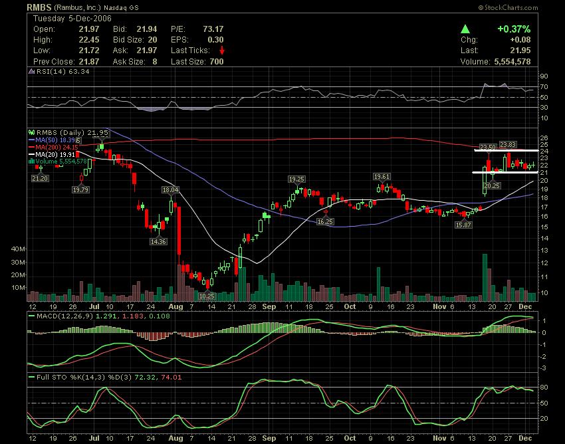Click the MA(200) 24.15 legend text

click(x=56, y=147)
